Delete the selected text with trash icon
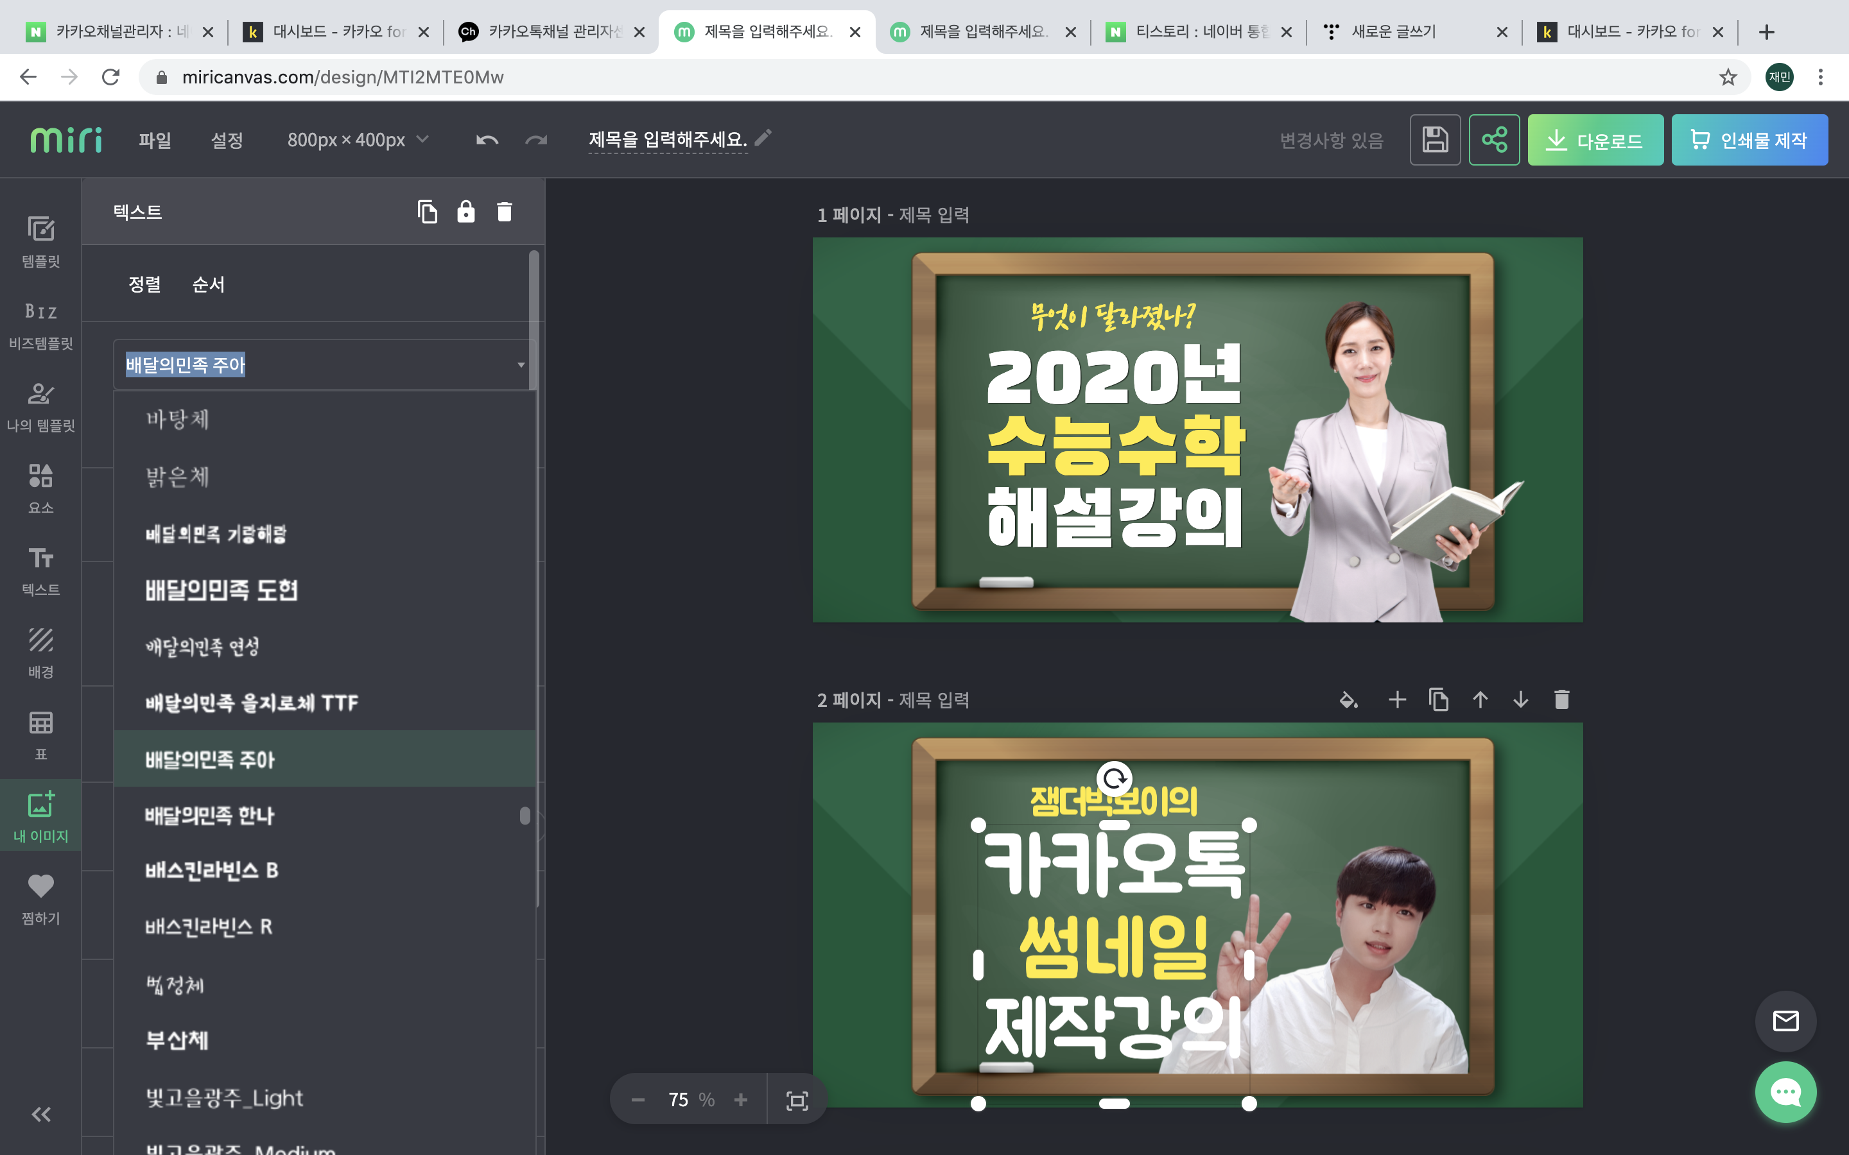 (504, 212)
